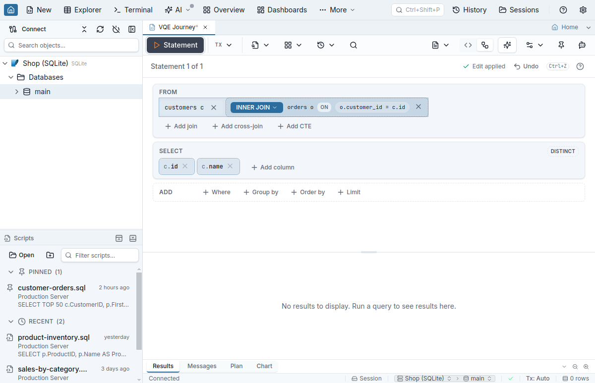Image resolution: width=595 pixels, height=383 pixels.
Task: Change the INNER JOIN type dropdown
Action: [257, 108]
